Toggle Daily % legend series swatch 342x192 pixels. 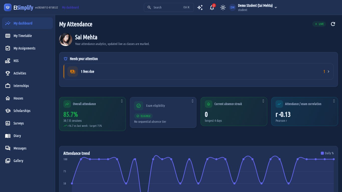click(322, 153)
